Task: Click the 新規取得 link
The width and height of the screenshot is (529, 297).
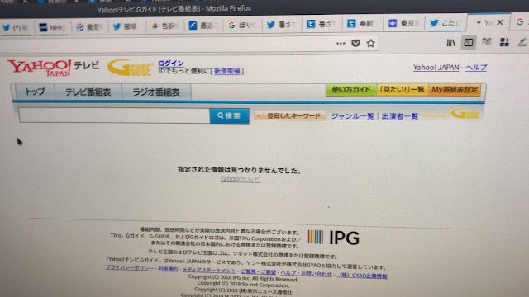Action: pos(227,71)
